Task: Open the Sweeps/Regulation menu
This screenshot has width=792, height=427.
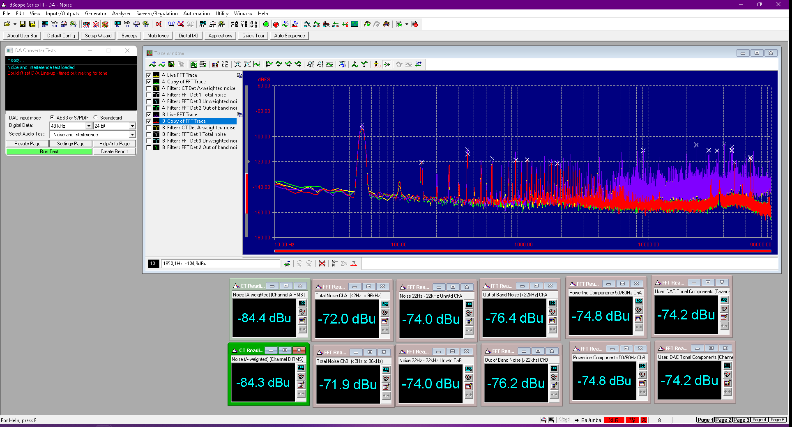Action: pos(157,14)
